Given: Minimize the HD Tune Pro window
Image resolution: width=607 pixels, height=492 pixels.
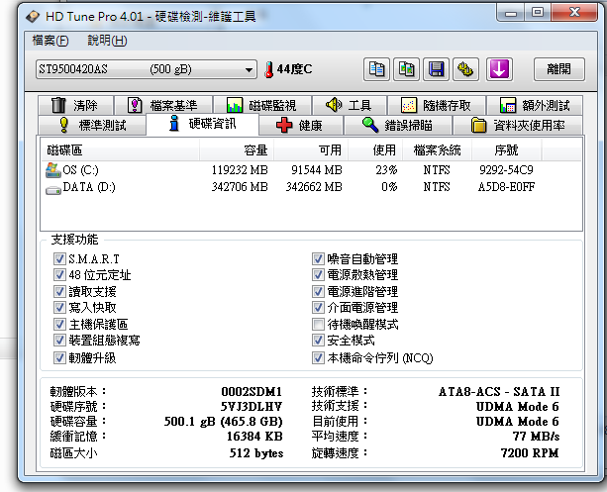Looking at the screenshot, I should pos(511,13).
